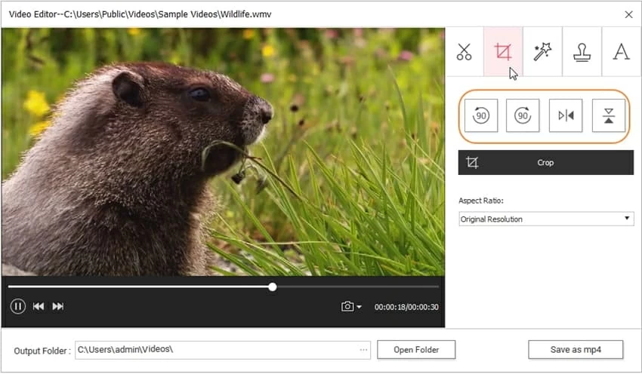The height and width of the screenshot is (374, 642).
Task: Take a snapshot with camera icon
Action: (347, 306)
